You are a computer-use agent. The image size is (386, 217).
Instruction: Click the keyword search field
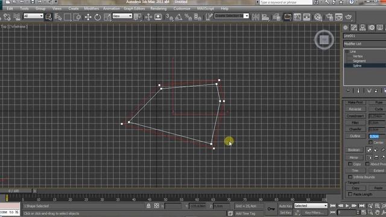coord(286,2)
